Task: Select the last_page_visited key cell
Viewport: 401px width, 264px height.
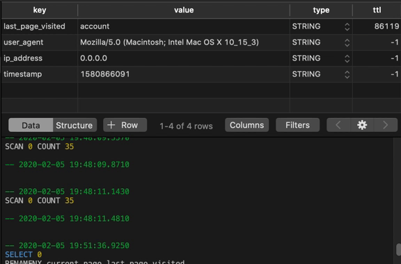Action: click(40, 26)
